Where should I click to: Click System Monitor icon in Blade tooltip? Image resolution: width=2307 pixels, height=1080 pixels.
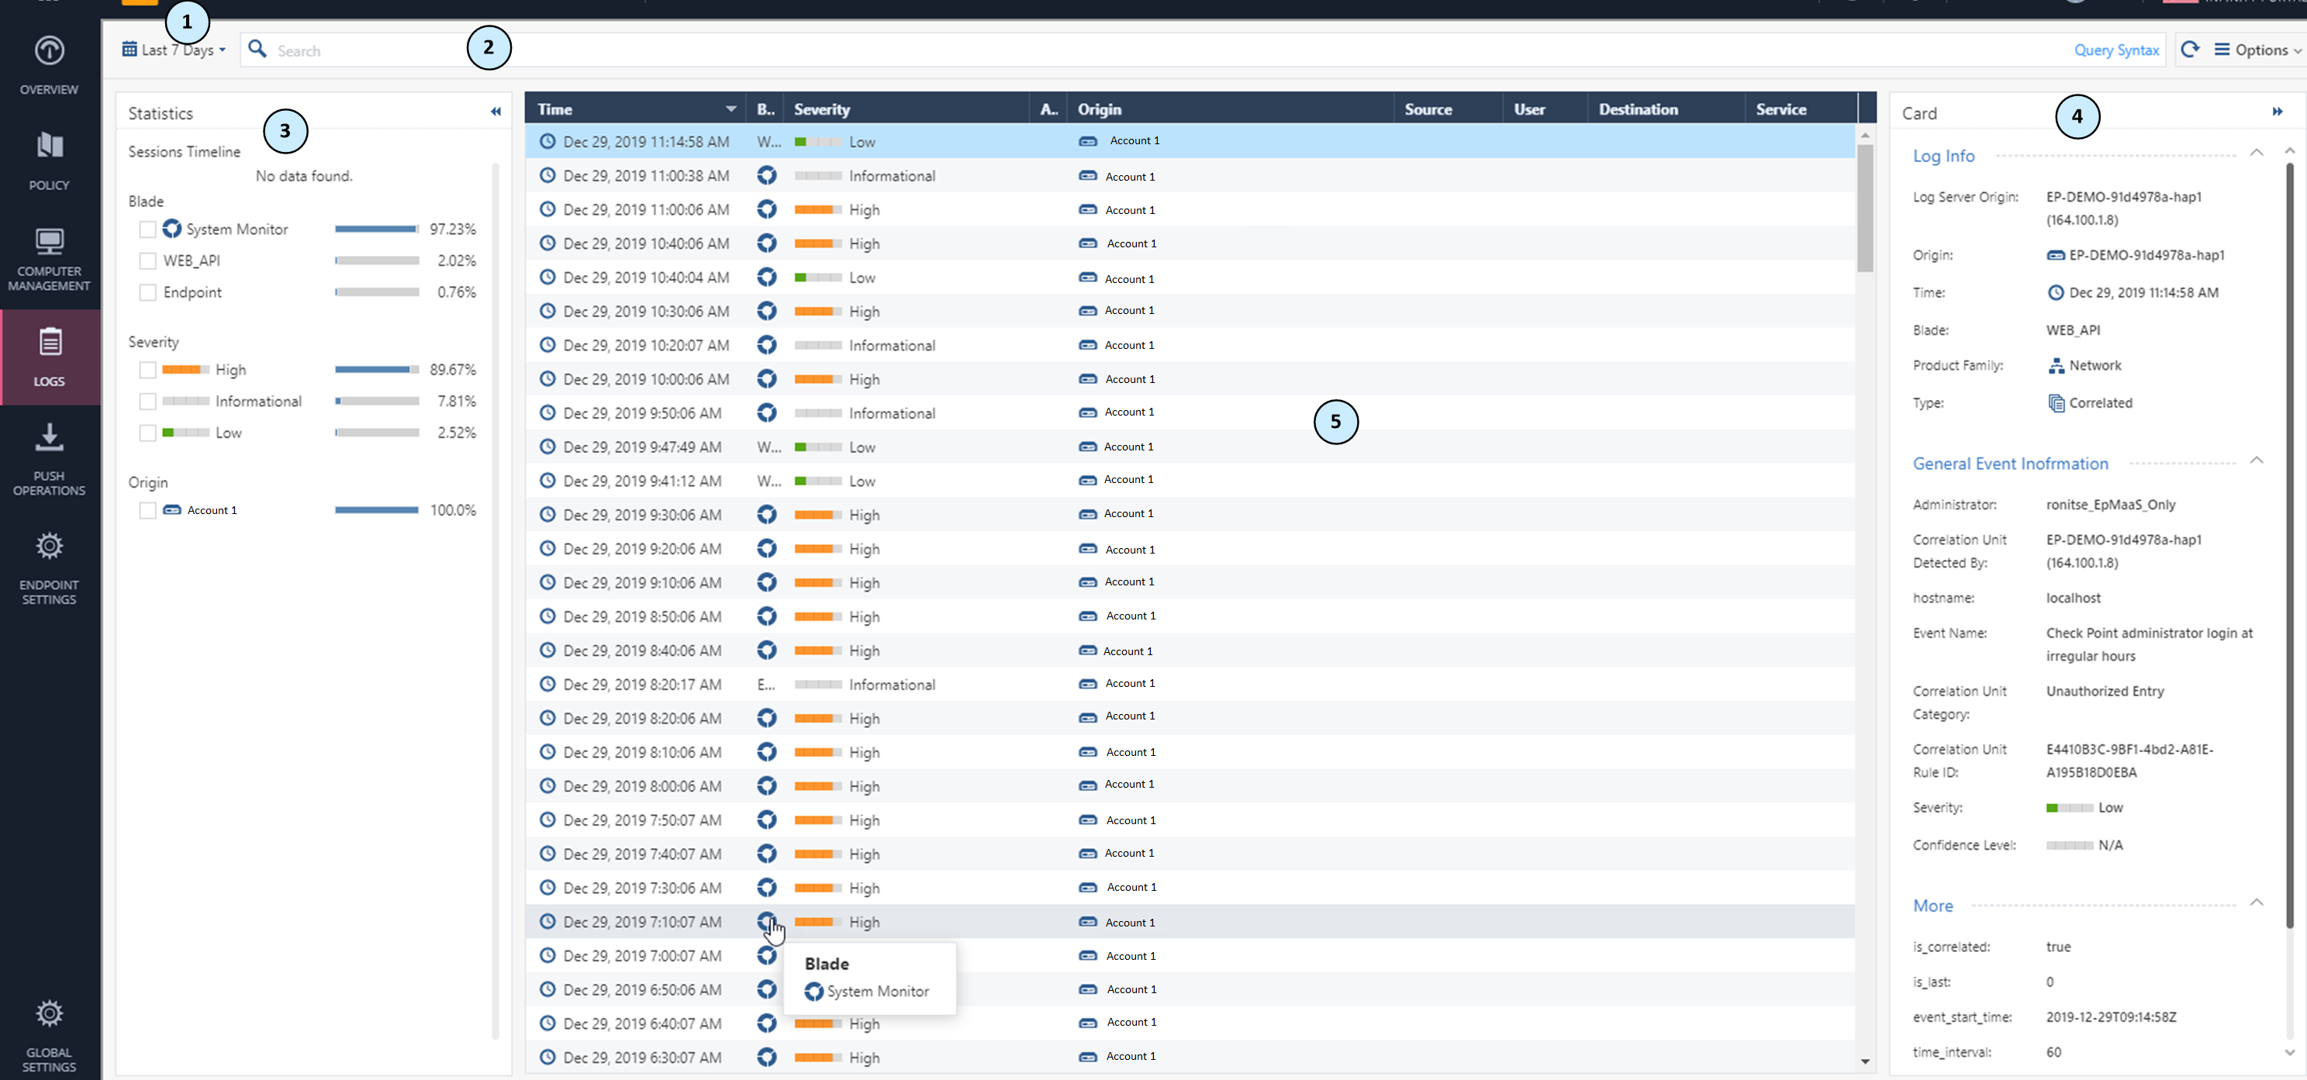814,992
